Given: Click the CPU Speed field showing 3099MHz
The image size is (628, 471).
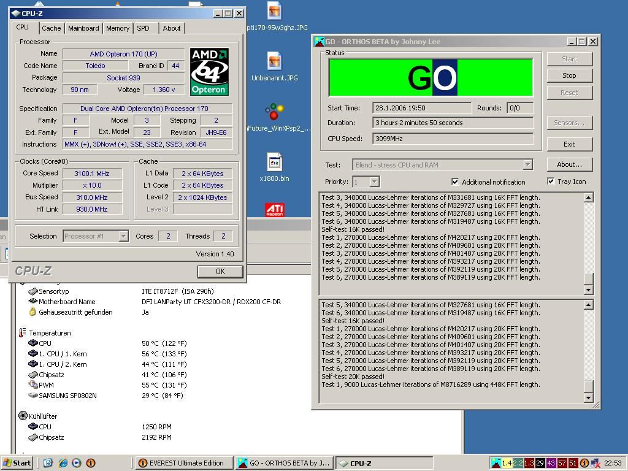Looking at the screenshot, I should 453,139.
